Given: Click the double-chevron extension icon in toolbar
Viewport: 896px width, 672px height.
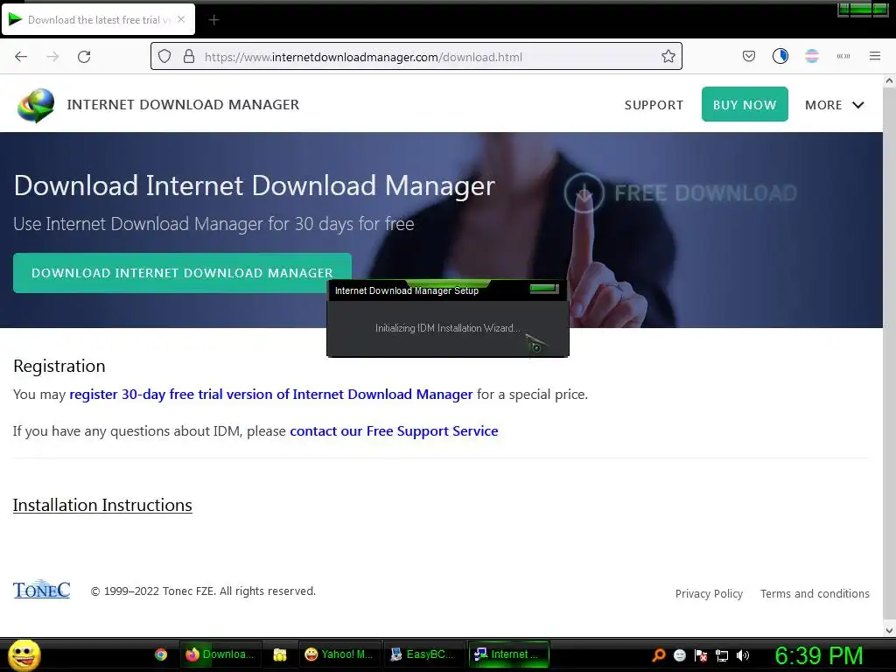Looking at the screenshot, I should point(843,56).
